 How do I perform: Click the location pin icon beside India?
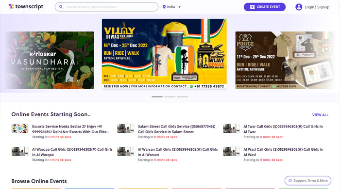[164, 7]
